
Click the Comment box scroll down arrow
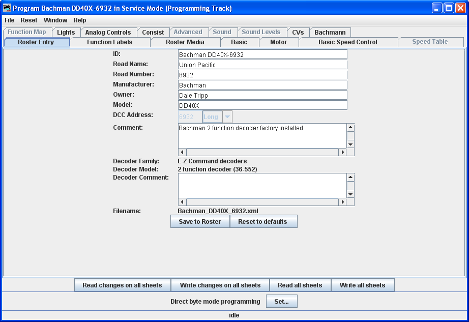click(x=350, y=144)
